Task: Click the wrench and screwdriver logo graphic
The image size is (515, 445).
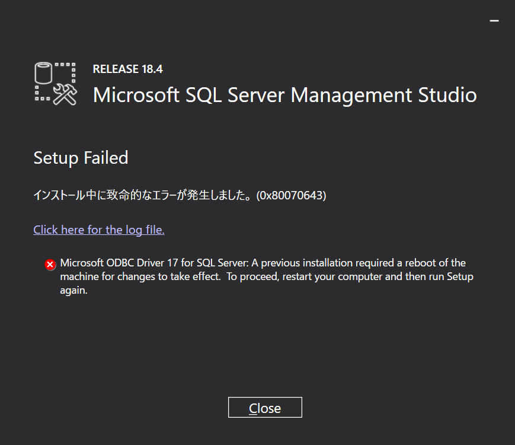Action: [65, 94]
